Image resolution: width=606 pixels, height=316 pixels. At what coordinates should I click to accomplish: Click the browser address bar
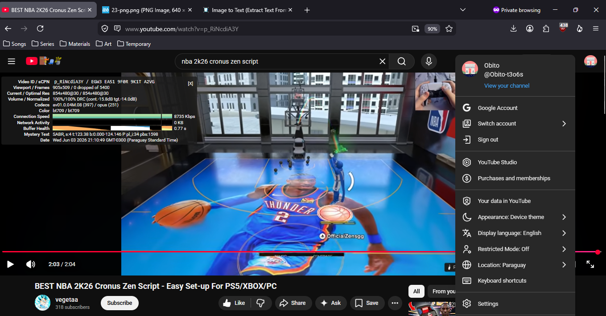click(x=265, y=29)
